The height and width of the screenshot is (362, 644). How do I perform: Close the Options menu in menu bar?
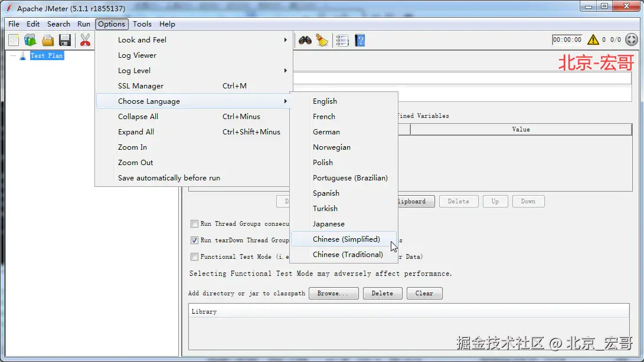[112, 24]
